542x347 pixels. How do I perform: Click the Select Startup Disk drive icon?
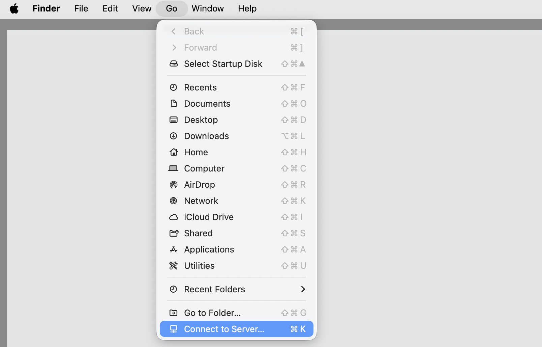(174, 63)
